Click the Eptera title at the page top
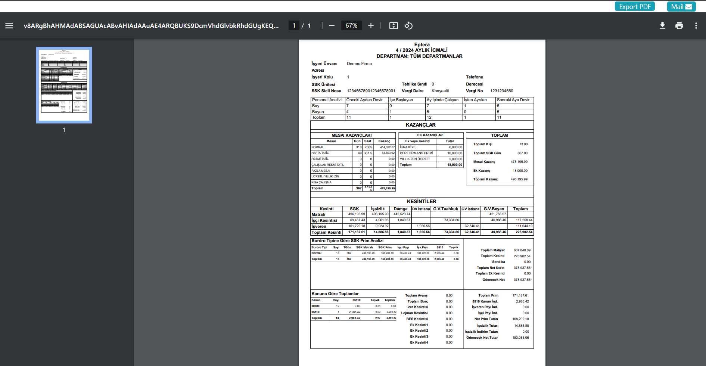This screenshot has width=706, height=366. (x=422, y=44)
